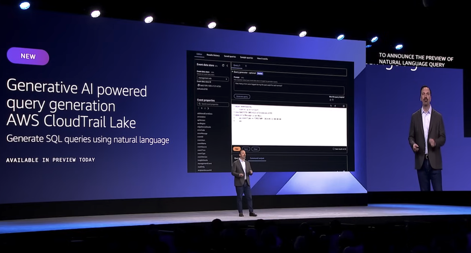Click the eventTime property

[201, 150]
